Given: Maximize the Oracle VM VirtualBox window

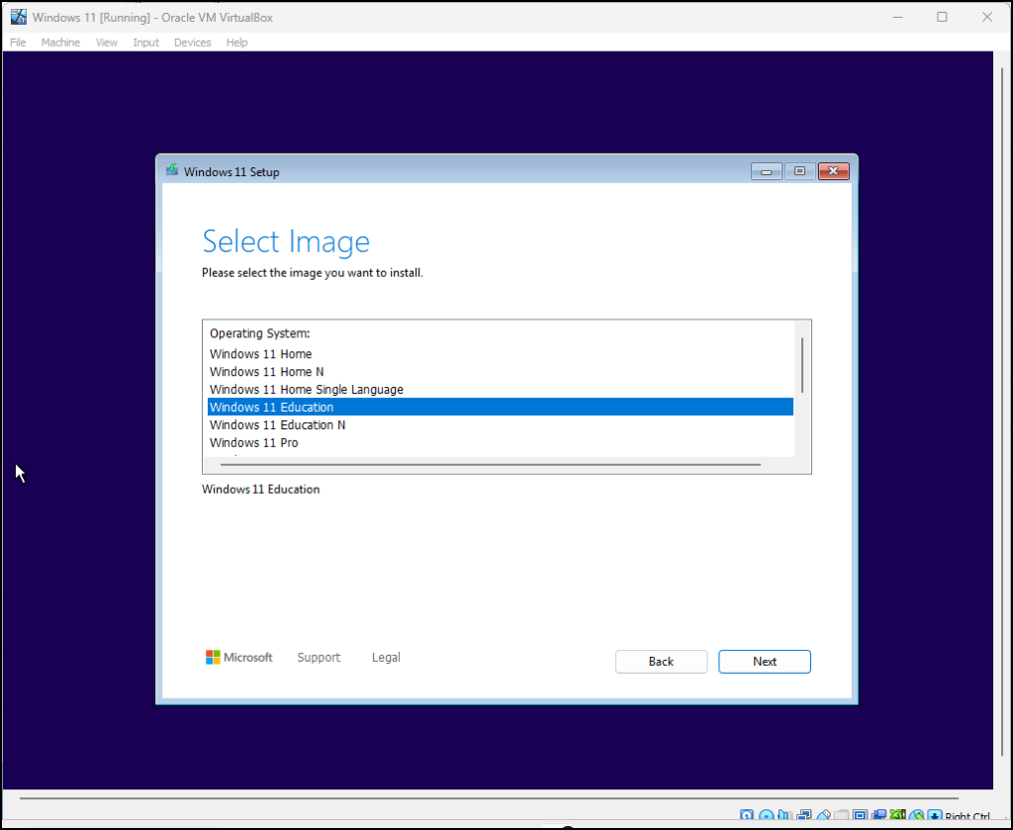Looking at the screenshot, I should pos(942,18).
